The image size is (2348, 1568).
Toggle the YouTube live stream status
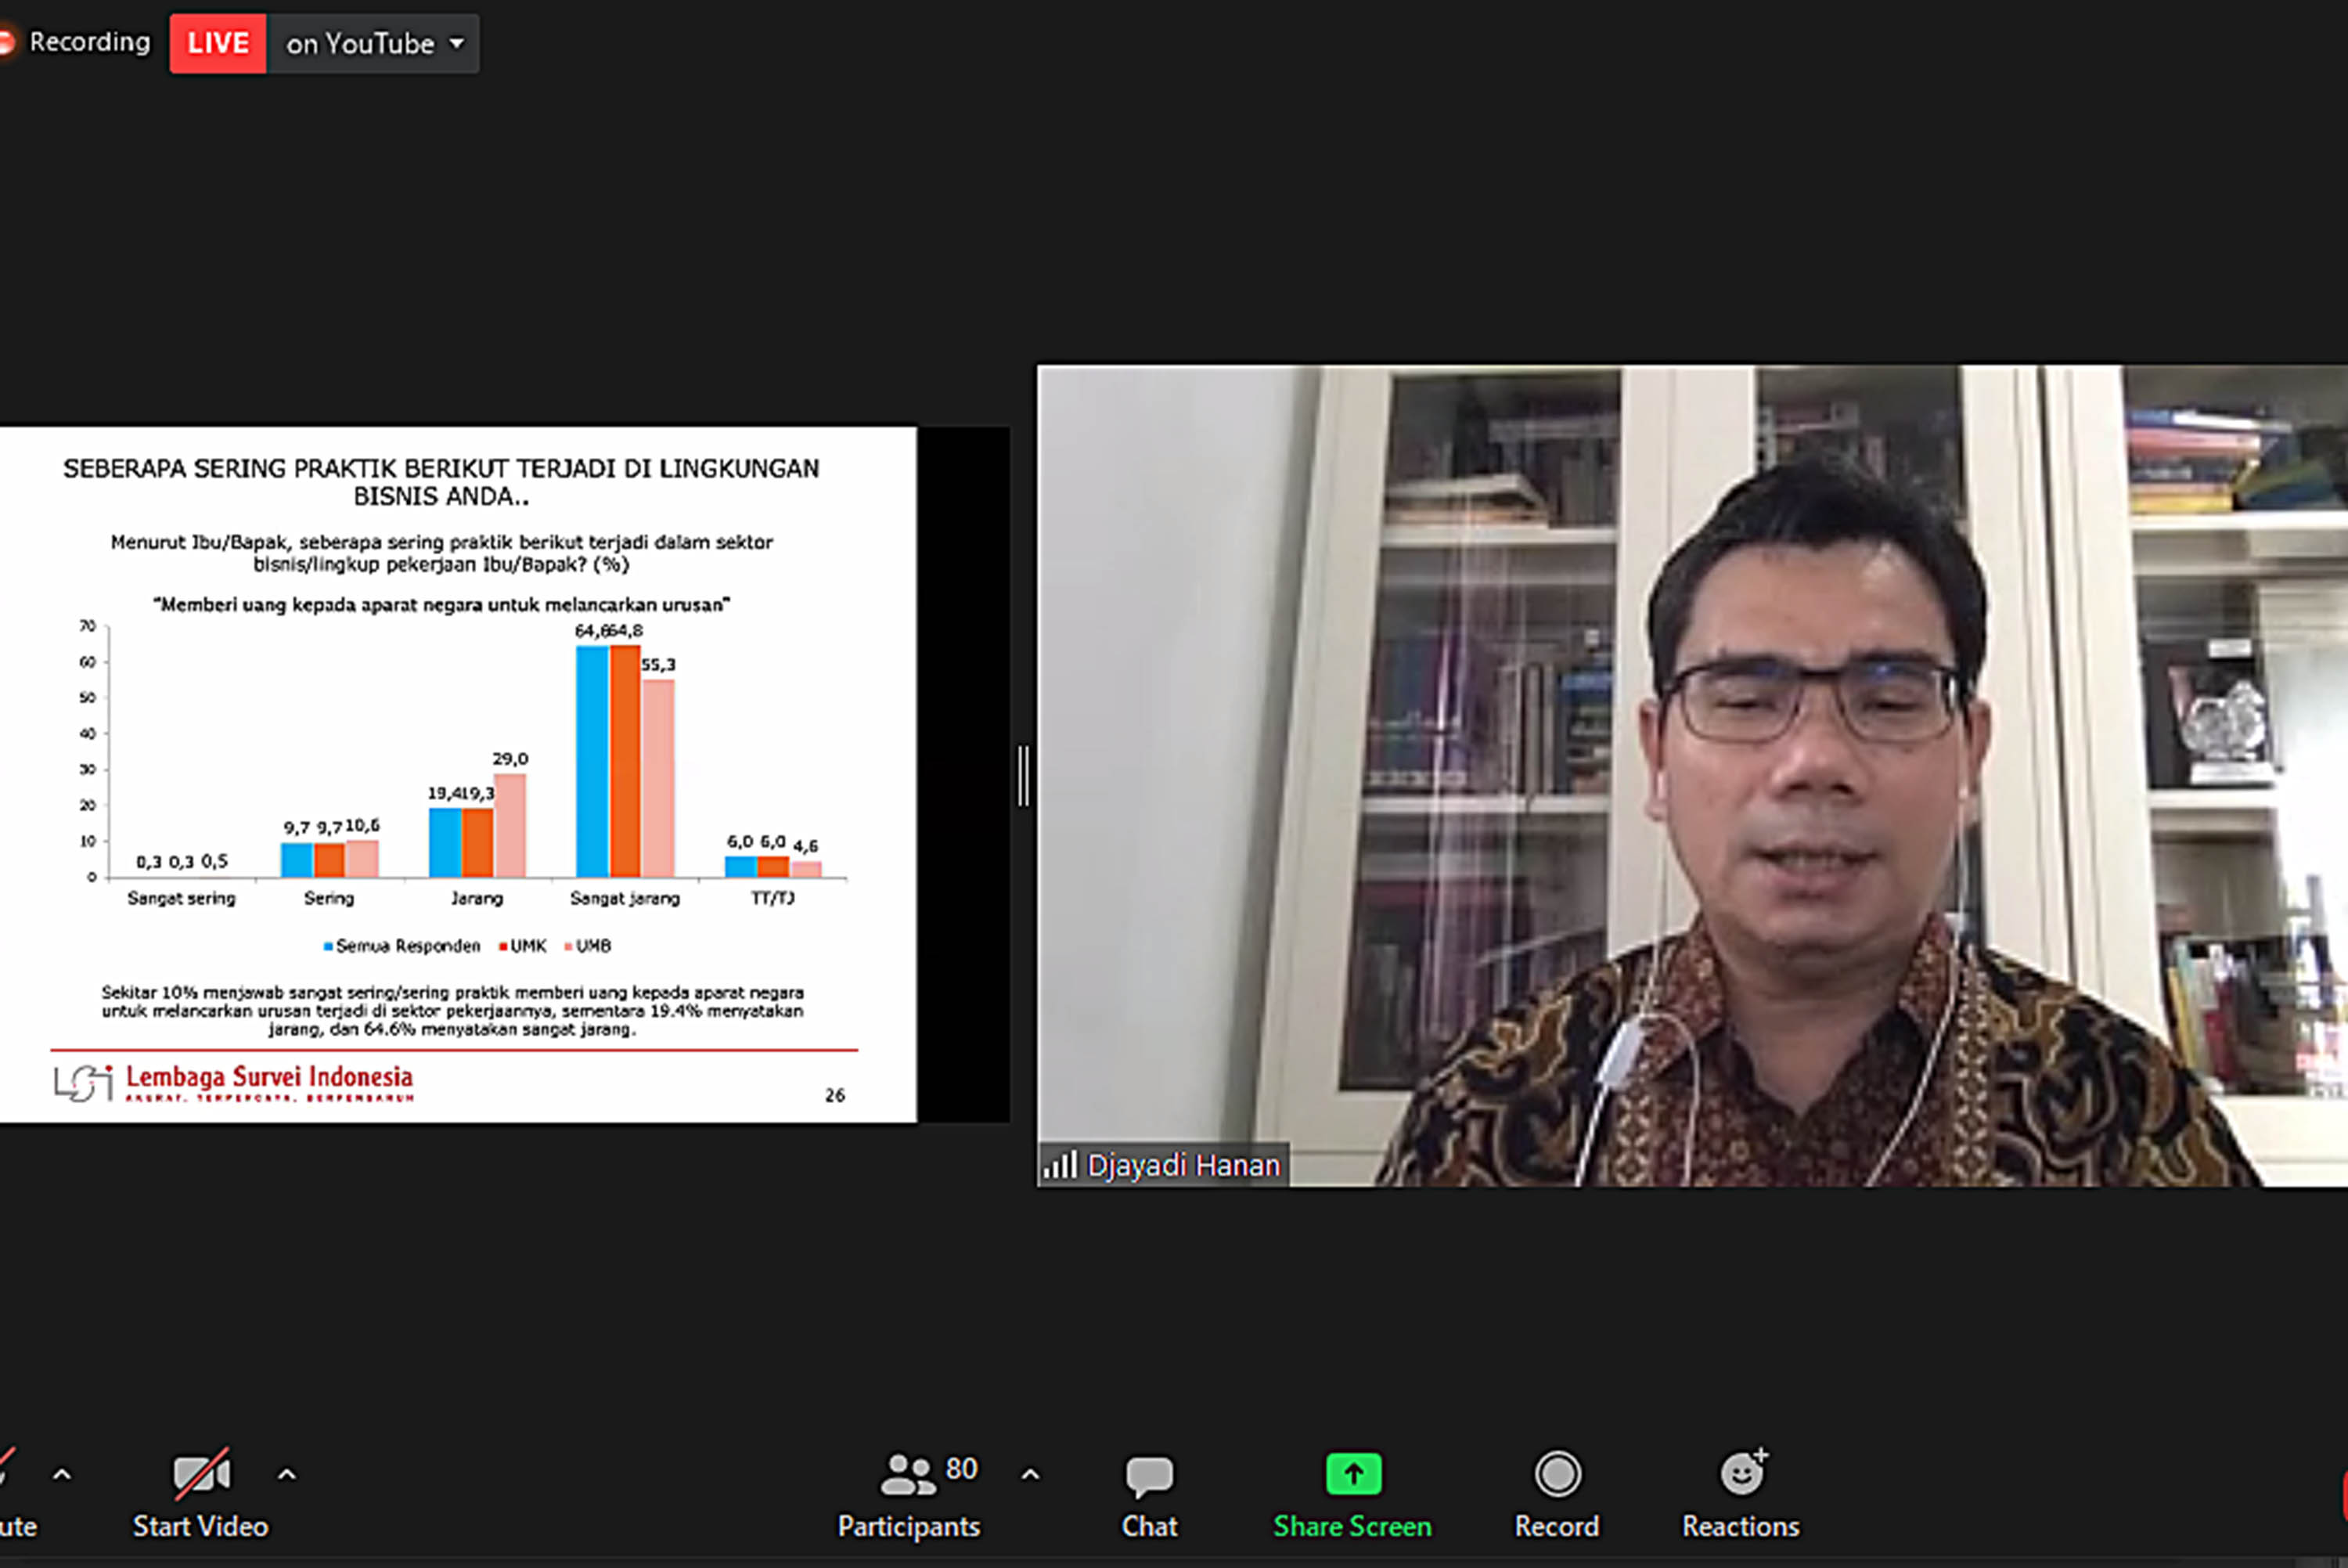click(217, 42)
